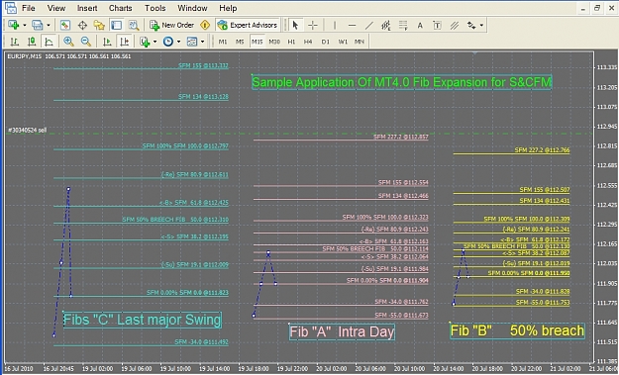Expand the Indicators dropdown arrow
Image resolution: width=619 pixels, height=375 pixels.
click(155, 42)
